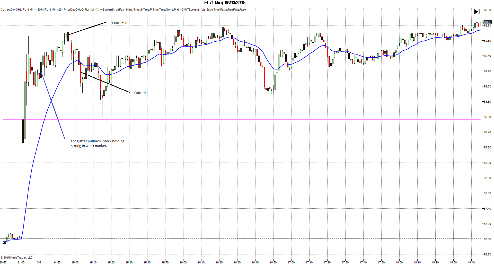Click the 16:50 time axis label
494x266 pixels.
[x=273, y=262]
